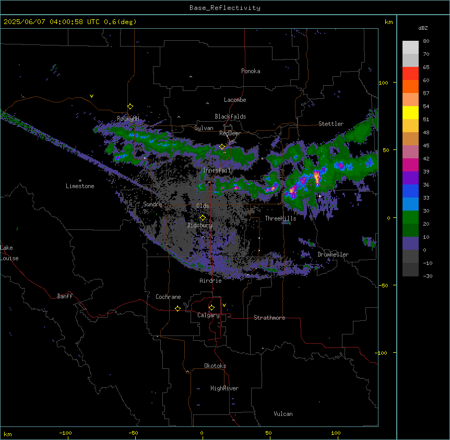This screenshot has height=440, width=450.
Task: Click the HighRiver town label
Action: click(x=224, y=388)
